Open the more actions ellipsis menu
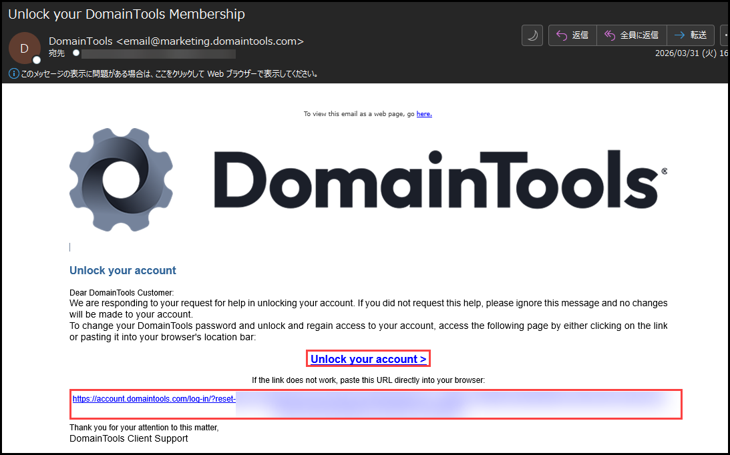730x455 pixels. pyautogui.click(x=725, y=35)
